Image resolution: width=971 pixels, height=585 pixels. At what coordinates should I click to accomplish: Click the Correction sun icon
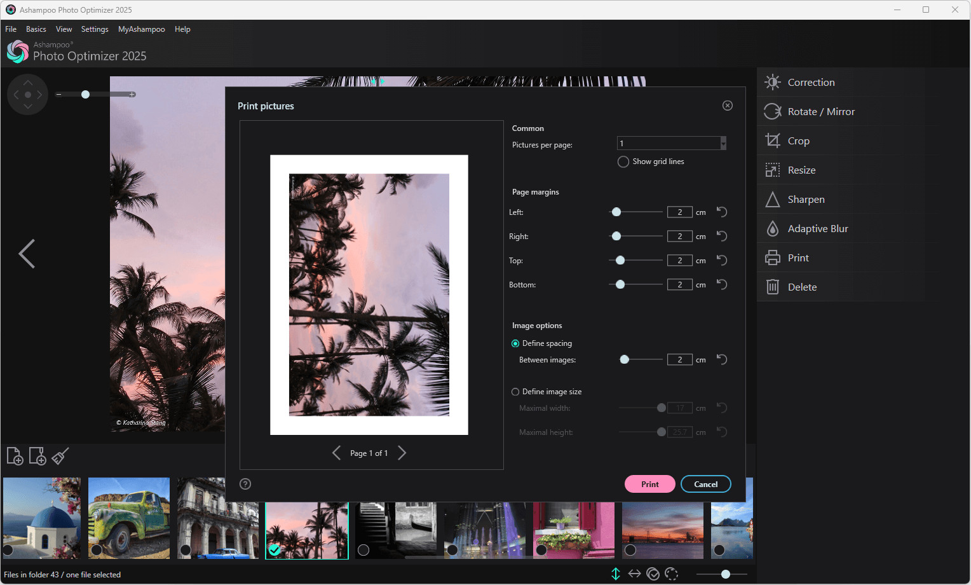(x=772, y=82)
